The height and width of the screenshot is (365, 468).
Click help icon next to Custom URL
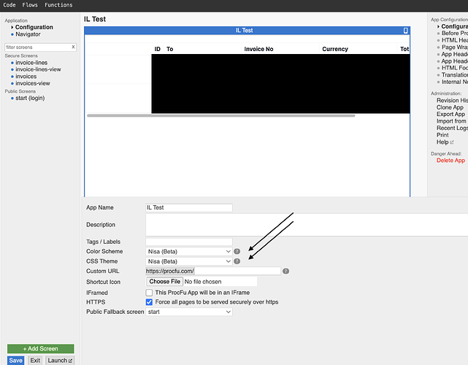pos(285,271)
